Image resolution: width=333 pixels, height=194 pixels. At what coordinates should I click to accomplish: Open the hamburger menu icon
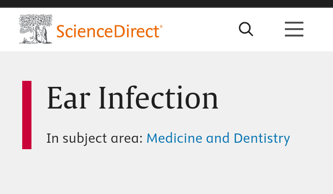(x=294, y=29)
